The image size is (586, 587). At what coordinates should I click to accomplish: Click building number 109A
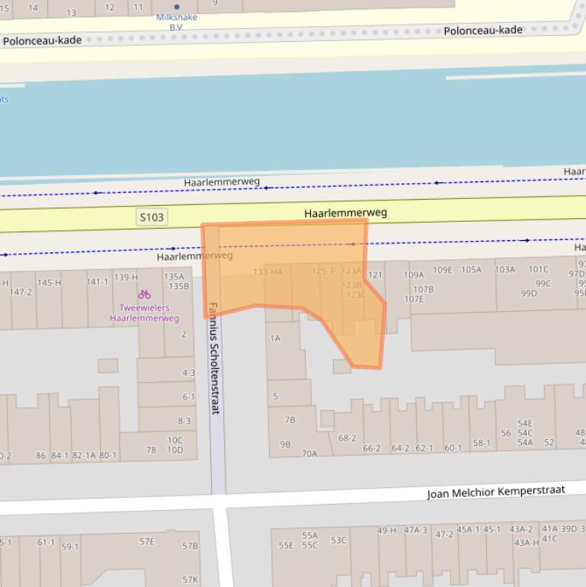coord(414,275)
